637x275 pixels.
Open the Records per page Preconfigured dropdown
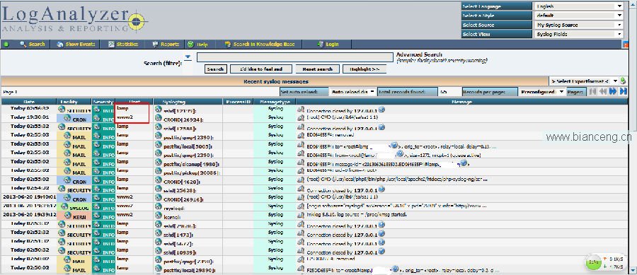coord(542,92)
